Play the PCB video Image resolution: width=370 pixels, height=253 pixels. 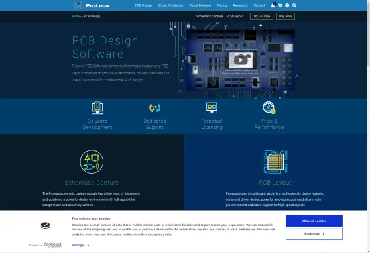pos(241,60)
